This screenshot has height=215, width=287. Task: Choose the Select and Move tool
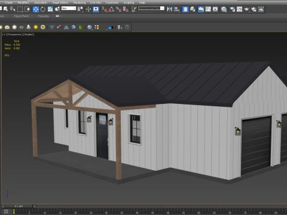coord(36,9)
